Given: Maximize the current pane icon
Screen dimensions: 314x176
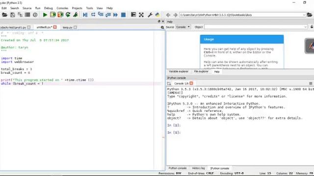Looking at the screenshot, I should (x=133, y=15).
